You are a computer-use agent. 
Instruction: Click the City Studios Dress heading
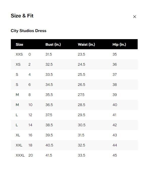28,31
